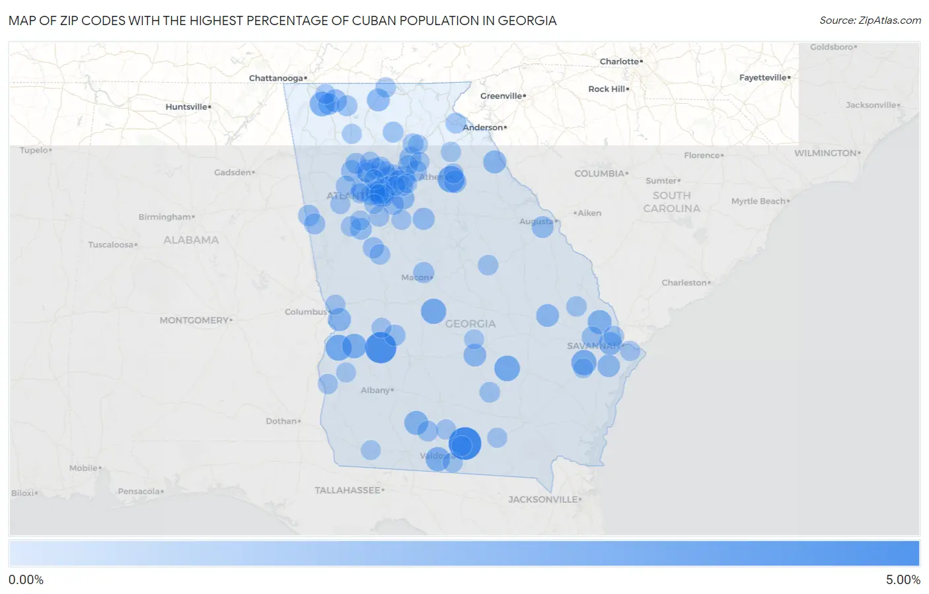The image size is (929, 594).
Task: Click the Chattanooga city label
Action: pos(276,78)
